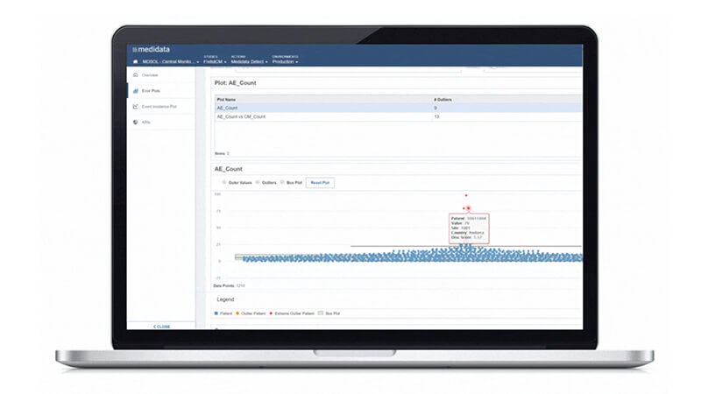This screenshot has width=701, height=394.
Task: Open KRIs in the sidebar
Action: (x=145, y=122)
